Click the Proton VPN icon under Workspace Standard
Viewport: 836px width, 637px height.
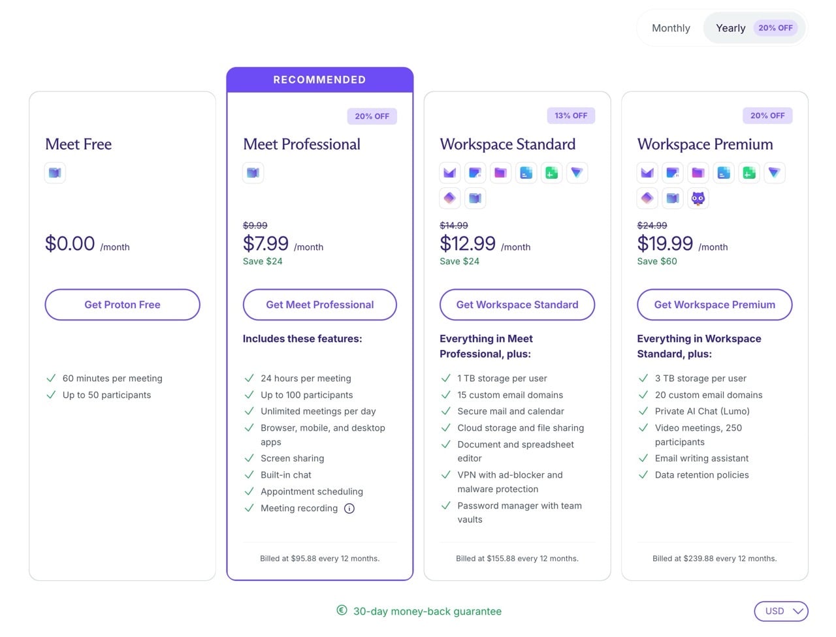coord(577,173)
